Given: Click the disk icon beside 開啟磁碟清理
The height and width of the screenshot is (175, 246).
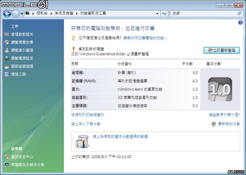Looking at the screenshot, I should 7,67.
